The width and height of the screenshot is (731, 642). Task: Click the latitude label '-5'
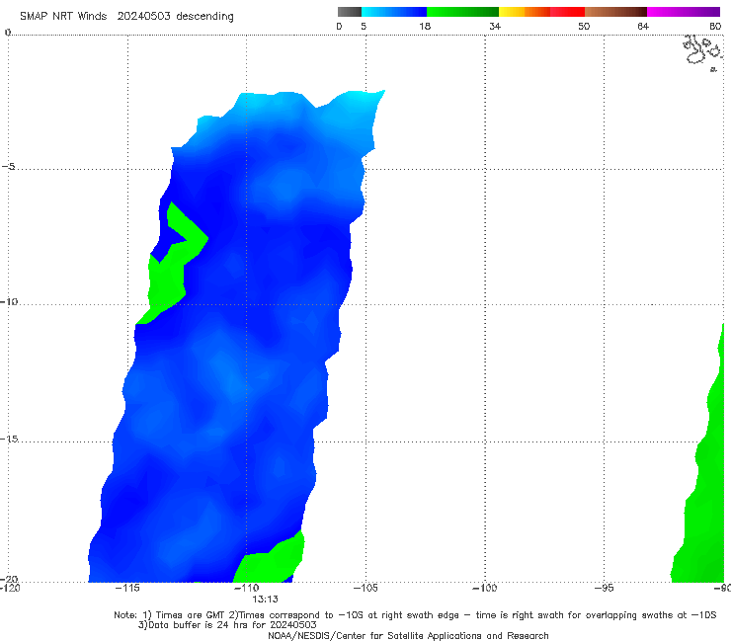9,166
